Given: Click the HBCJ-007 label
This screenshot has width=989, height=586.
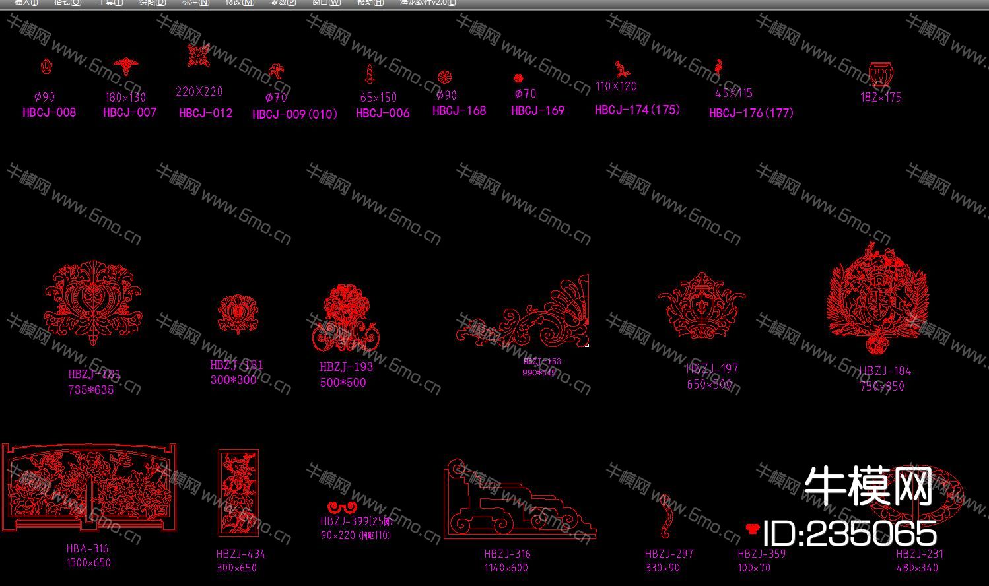Looking at the screenshot, I should pyautogui.click(x=130, y=112).
